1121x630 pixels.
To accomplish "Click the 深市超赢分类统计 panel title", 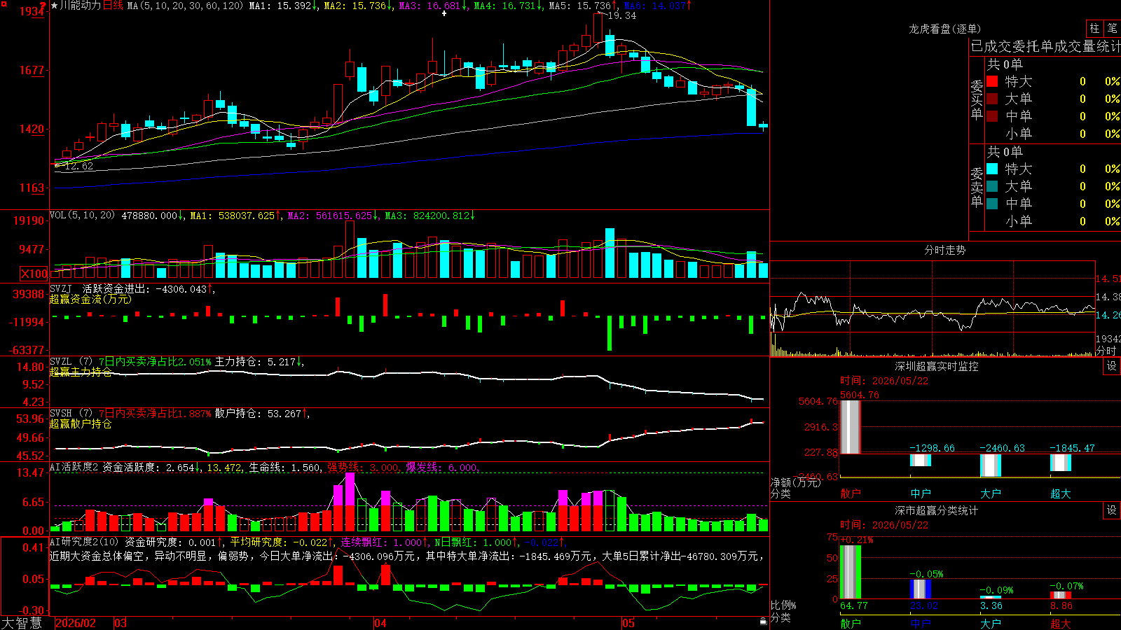I will [937, 510].
